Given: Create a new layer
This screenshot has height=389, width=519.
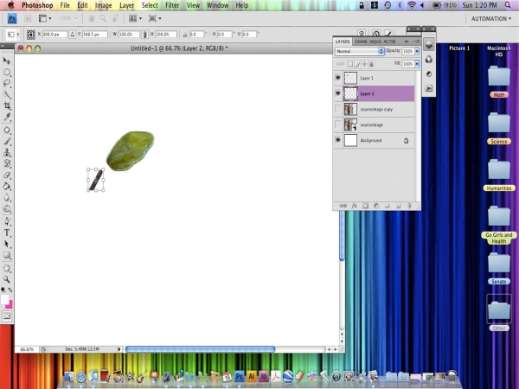Looking at the screenshot, I should point(398,206).
